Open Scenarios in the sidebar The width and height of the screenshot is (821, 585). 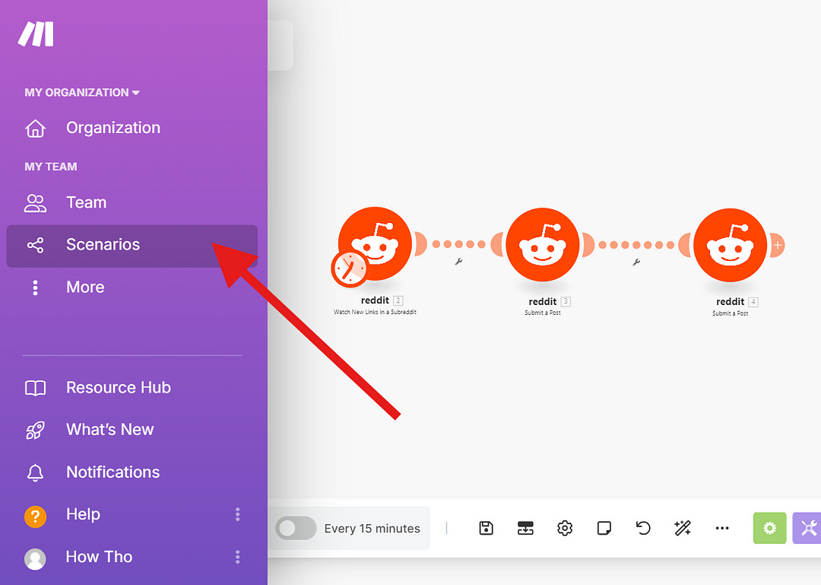(x=132, y=245)
